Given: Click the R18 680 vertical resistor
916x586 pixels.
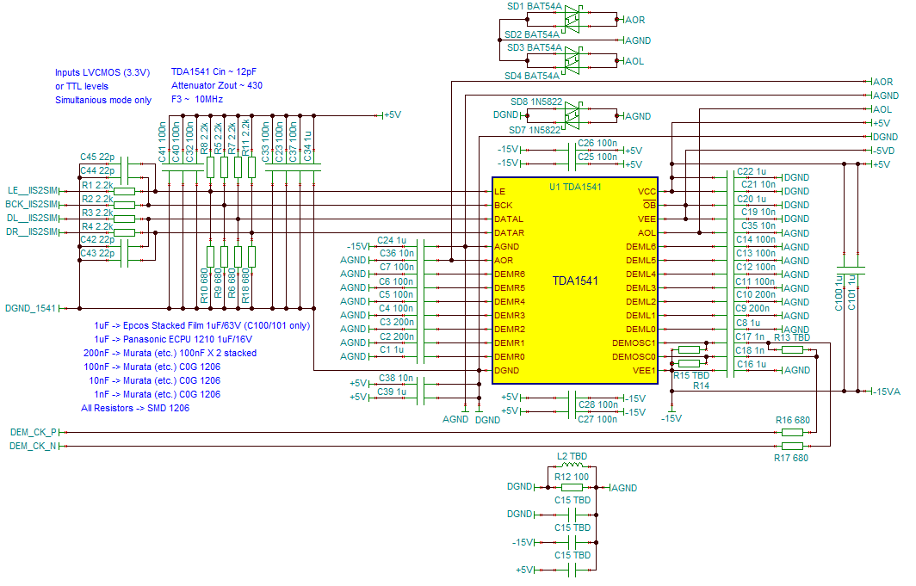Looking at the screenshot, I should click(251, 256).
